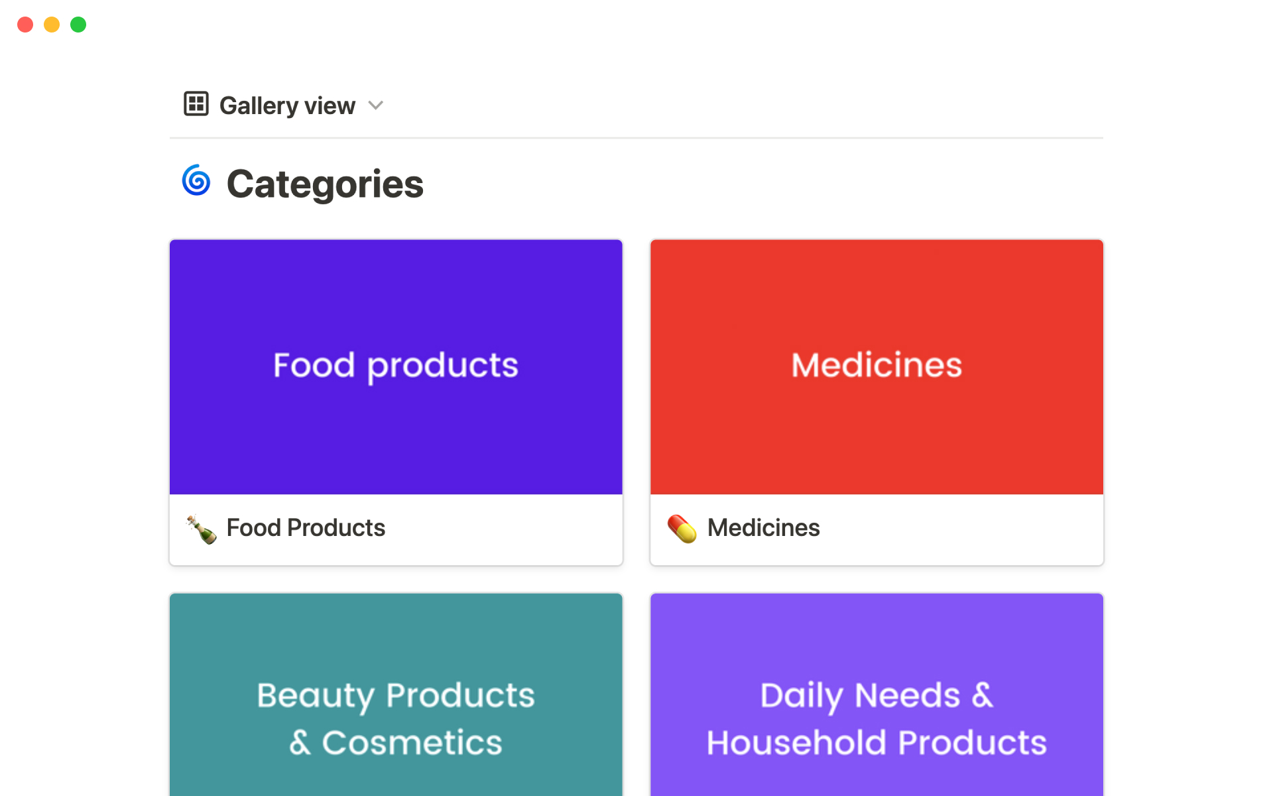
Task: Close the window with the red button
Action: click(25, 25)
